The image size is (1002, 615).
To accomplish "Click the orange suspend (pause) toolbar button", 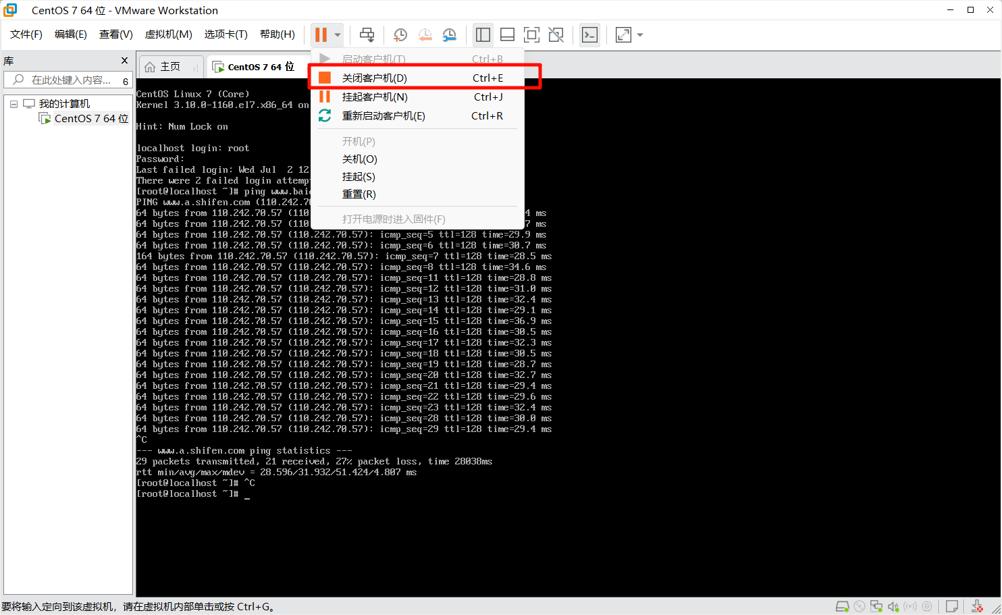I will pyautogui.click(x=321, y=34).
